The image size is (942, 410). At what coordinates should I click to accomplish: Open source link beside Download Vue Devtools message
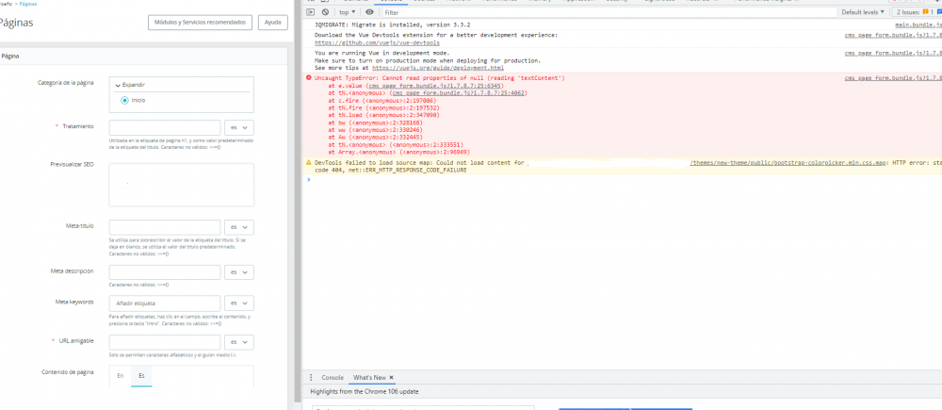tap(893, 36)
